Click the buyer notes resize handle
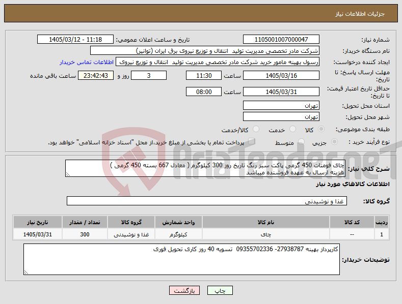The width and height of the screenshot is (402, 304). pos(26,272)
